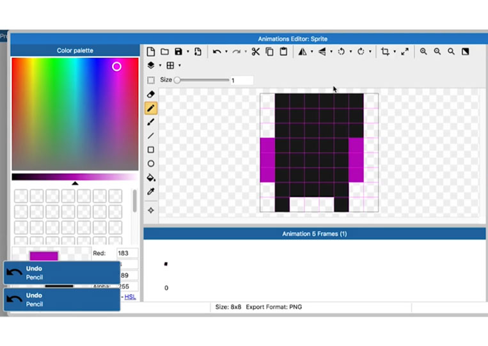Select the Brush tool
Viewport: 488px width, 346px height.
151,122
